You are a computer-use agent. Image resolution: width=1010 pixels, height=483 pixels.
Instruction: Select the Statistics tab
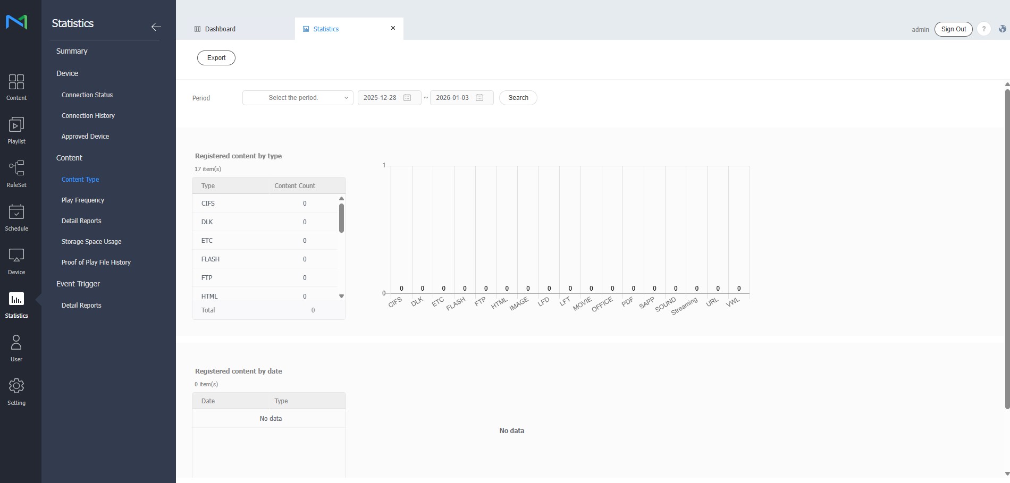coord(325,29)
